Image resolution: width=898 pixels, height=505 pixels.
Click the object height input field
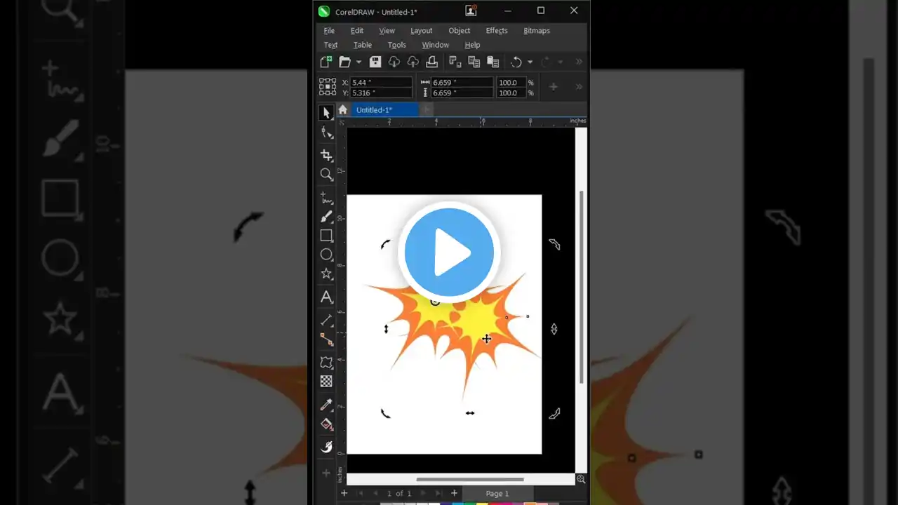[x=462, y=93]
